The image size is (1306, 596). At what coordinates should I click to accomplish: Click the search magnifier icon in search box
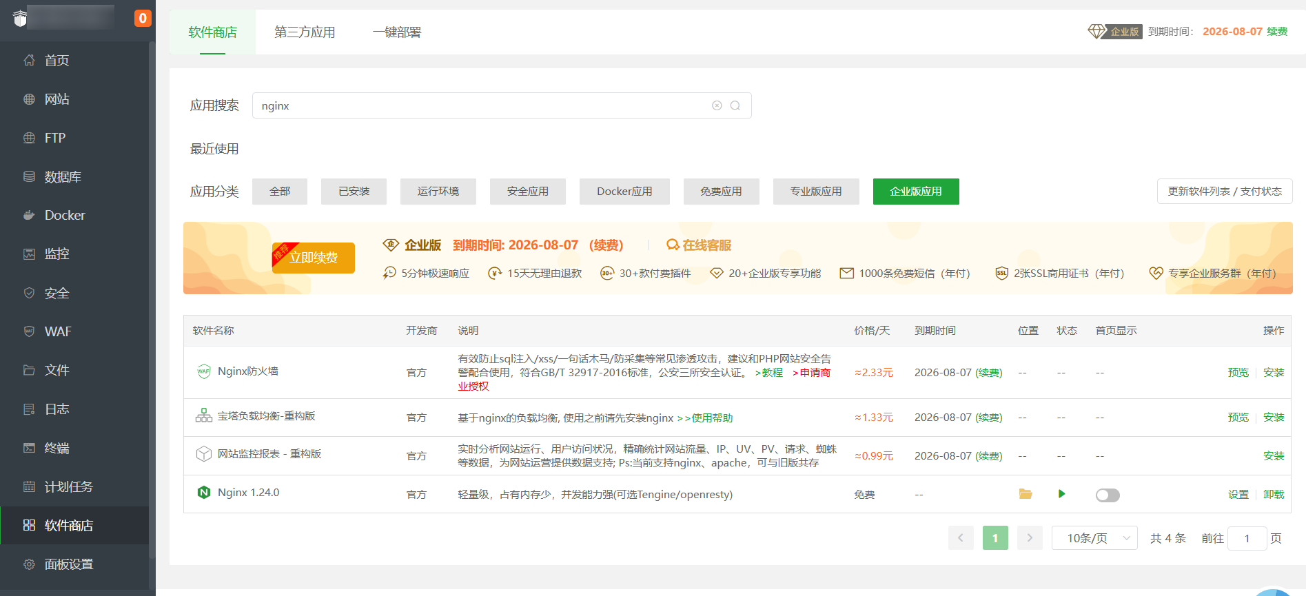(x=735, y=105)
